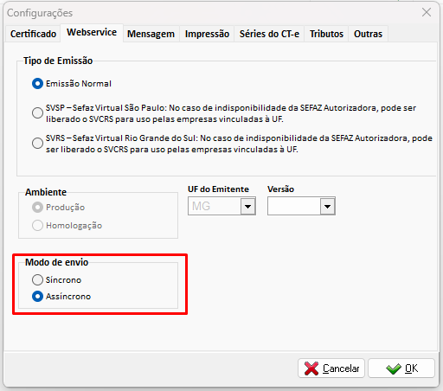Click the red X icon on Cancelar
The image size is (443, 391).
311,369
